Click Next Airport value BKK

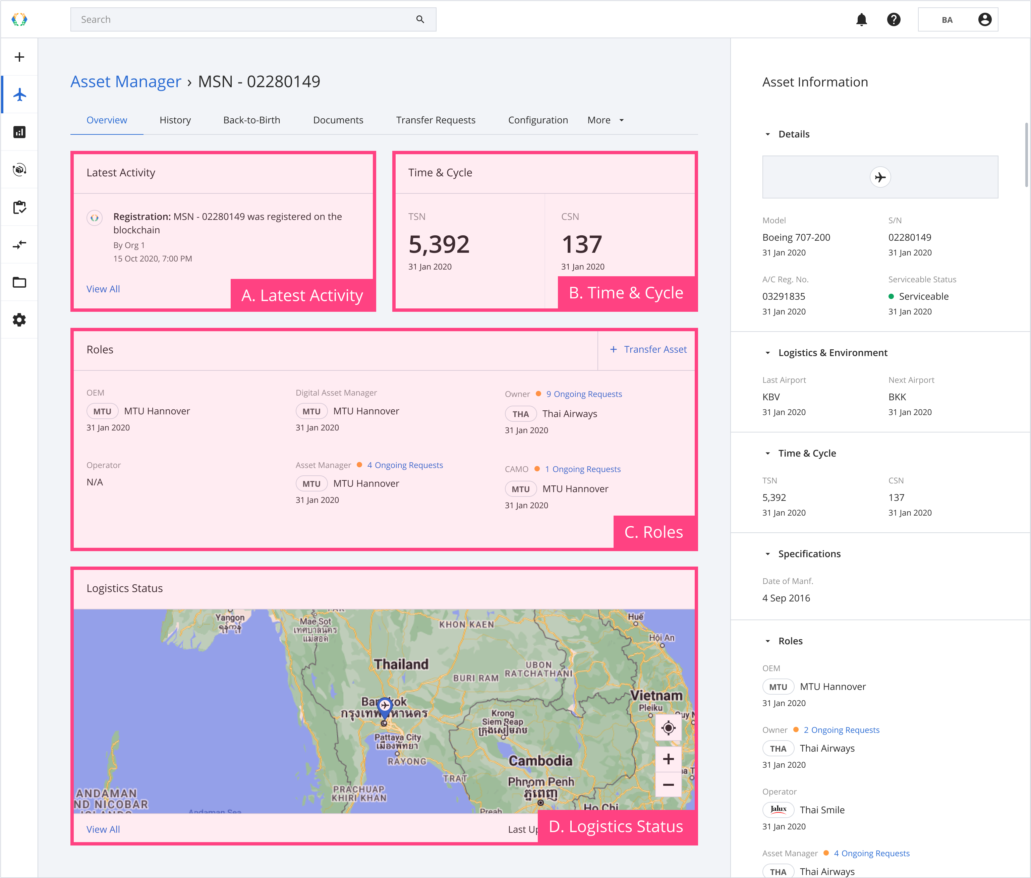tap(897, 397)
